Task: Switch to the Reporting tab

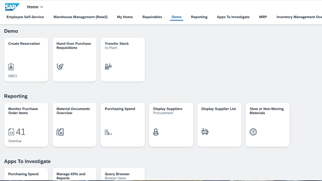Action: [199, 17]
